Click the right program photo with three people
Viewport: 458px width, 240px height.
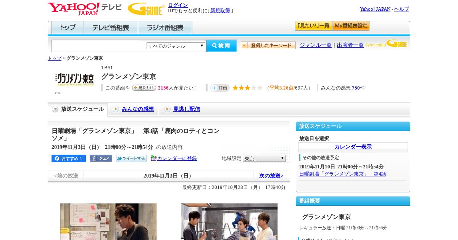pyautogui.click(x=229, y=222)
